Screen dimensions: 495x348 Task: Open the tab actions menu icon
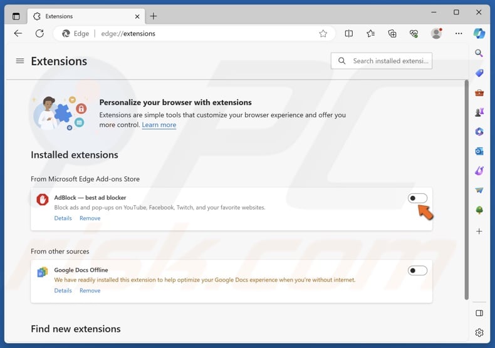(16, 16)
